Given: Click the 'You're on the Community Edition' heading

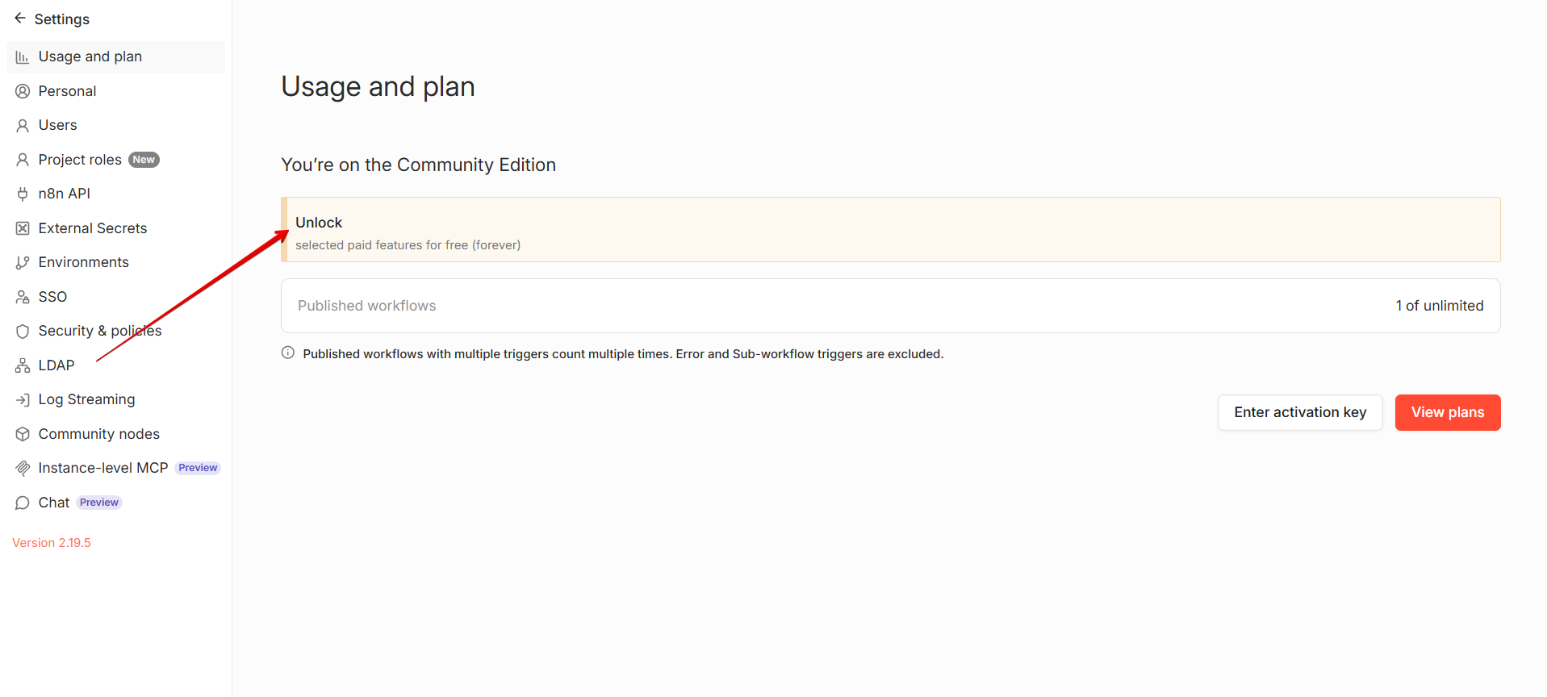Looking at the screenshot, I should [x=419, y=165].
